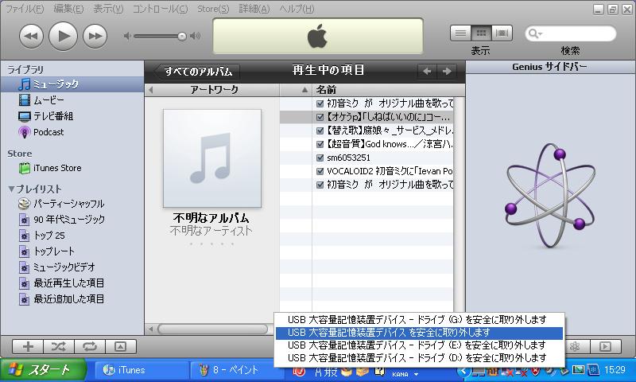Image resolution: width=636 pixels, height=382 pixels.
Task: Uncheck the first 初音ミク が オリジナル曲 track
Action: (x=320, y=103)
